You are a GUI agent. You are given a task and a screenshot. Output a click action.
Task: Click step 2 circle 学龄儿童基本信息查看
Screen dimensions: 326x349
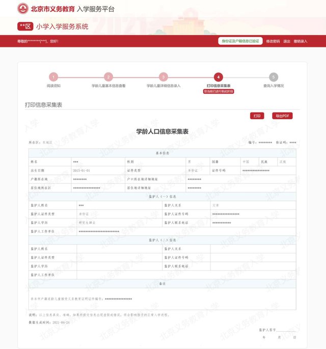(108, 77)
